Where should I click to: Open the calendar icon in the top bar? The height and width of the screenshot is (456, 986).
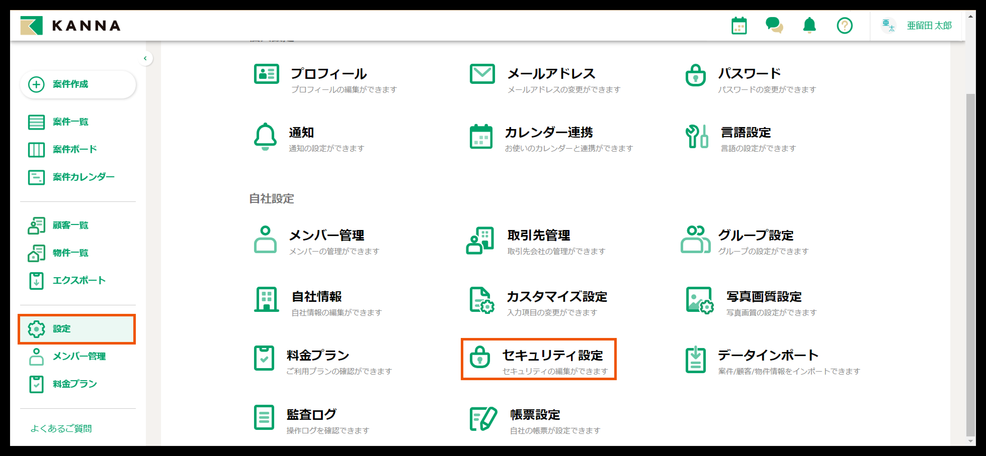[x=739, y=26]
